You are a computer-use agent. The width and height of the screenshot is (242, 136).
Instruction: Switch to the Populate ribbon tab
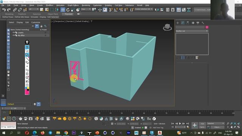[68, 14]
